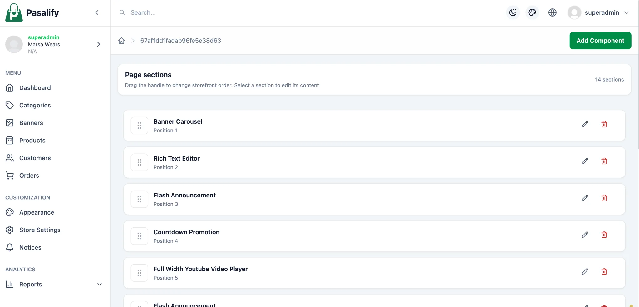This screenshot has height=307, width=639.
Task: Expand the Reports menu chevron
Action: 100,284
